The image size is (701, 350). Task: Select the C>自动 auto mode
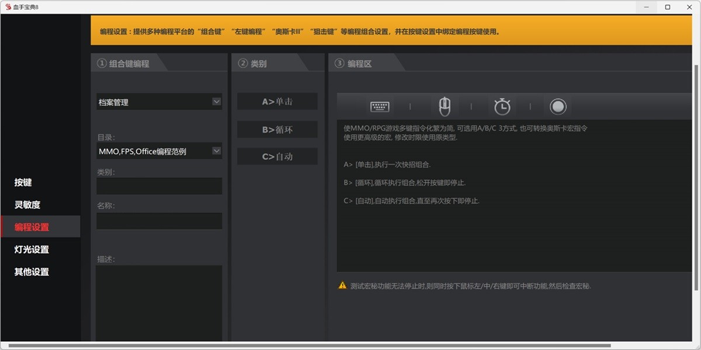[277, 156]
